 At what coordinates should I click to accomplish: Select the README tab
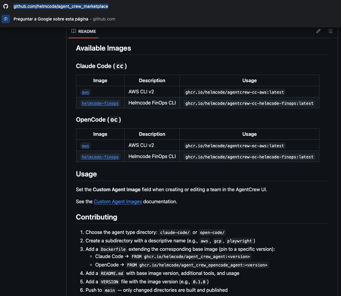pos(84,31)
